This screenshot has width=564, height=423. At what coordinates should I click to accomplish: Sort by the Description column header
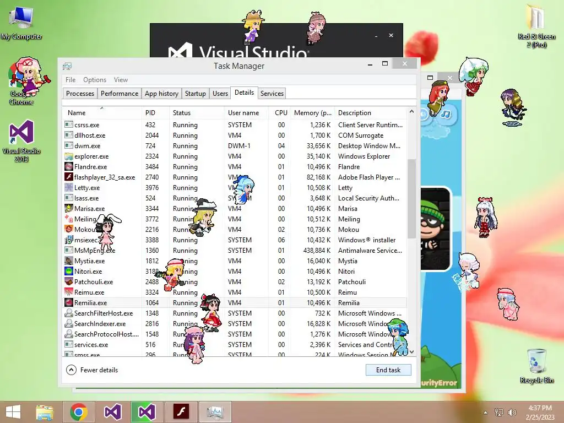click(371, 112)
